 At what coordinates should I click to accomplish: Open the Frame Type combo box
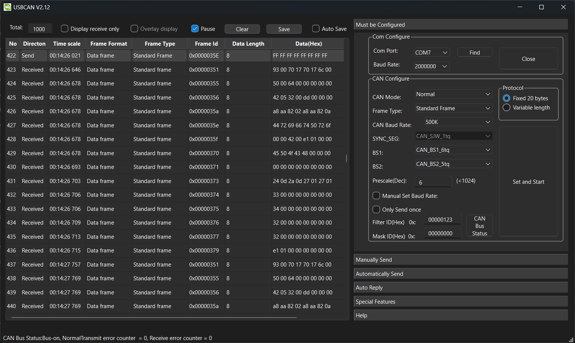click(x=453, y=108)
